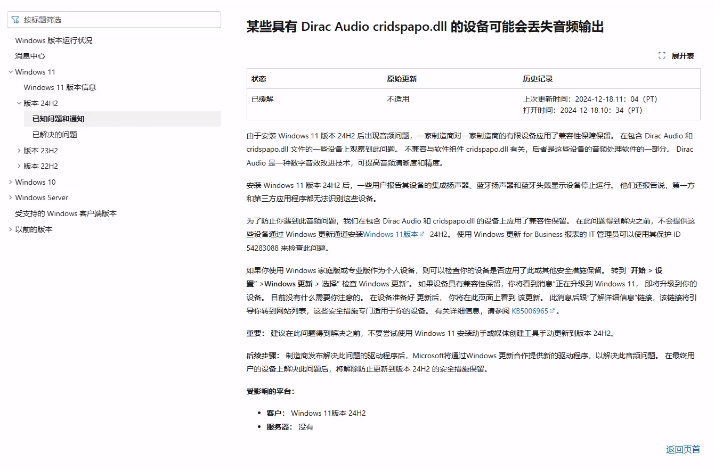The image size is (715, 470).
Task: Click the 返回页首 link
Action: tap(683, 450)
